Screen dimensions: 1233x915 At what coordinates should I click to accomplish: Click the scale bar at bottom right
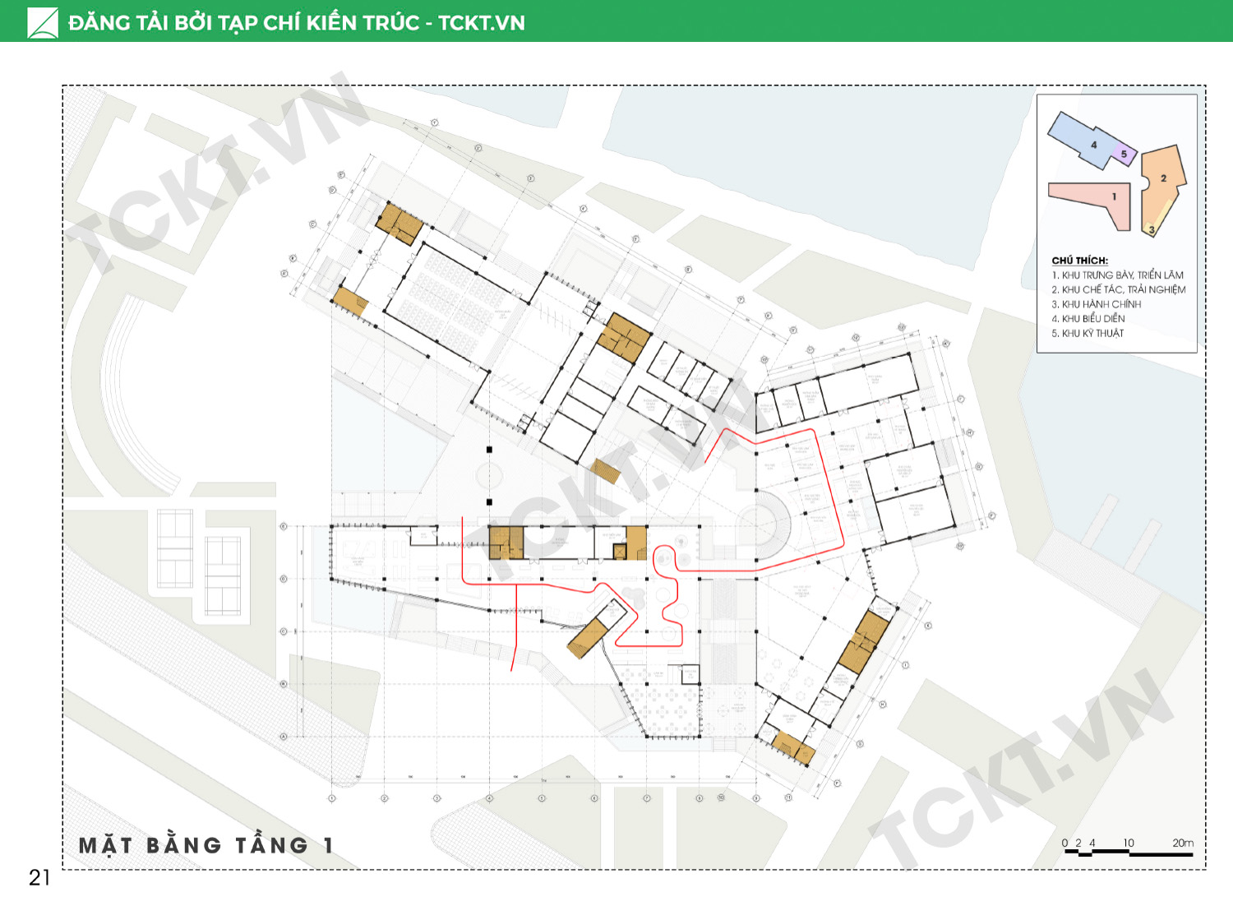click(x=1128, y=853)
